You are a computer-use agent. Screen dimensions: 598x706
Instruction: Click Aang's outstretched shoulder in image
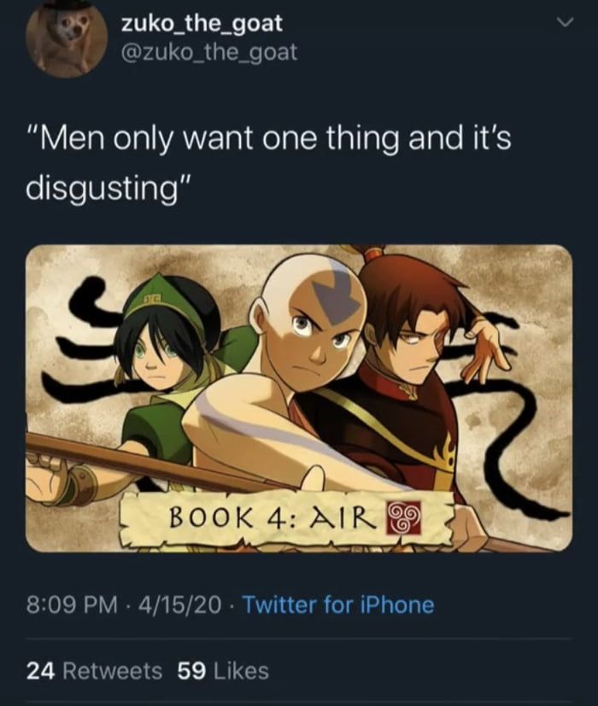click(232, 417)
